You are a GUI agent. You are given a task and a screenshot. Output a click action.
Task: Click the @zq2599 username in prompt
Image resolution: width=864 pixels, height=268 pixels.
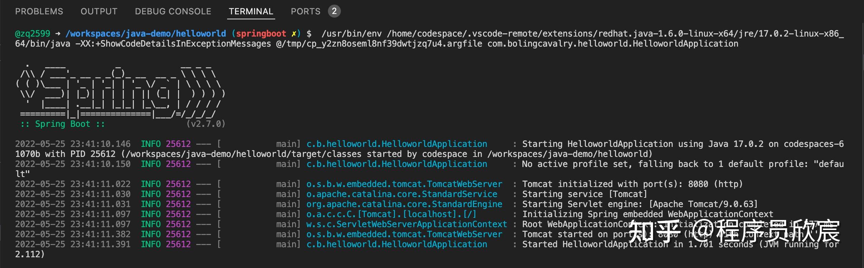(33, 34)
